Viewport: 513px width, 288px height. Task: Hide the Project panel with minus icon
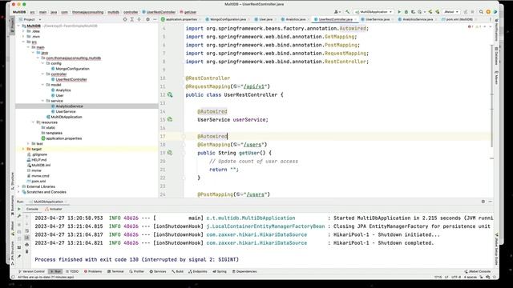(155, 19)
